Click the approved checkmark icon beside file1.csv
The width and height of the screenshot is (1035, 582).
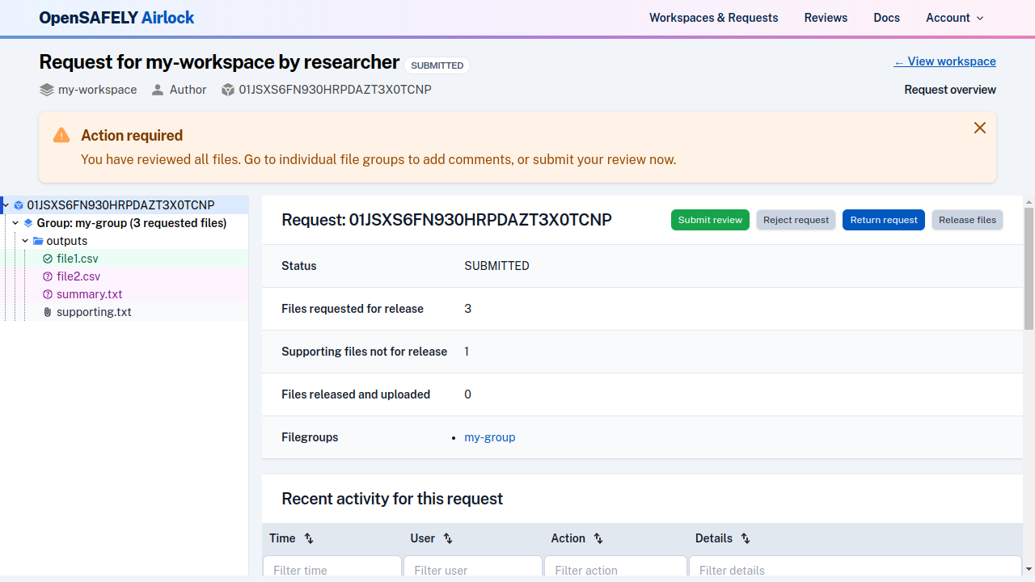pyautogui.click(x=48, y=259)
